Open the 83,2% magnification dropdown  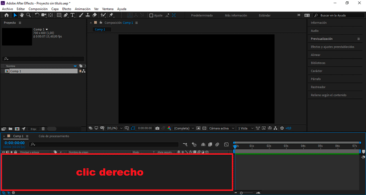click(115, 128)
